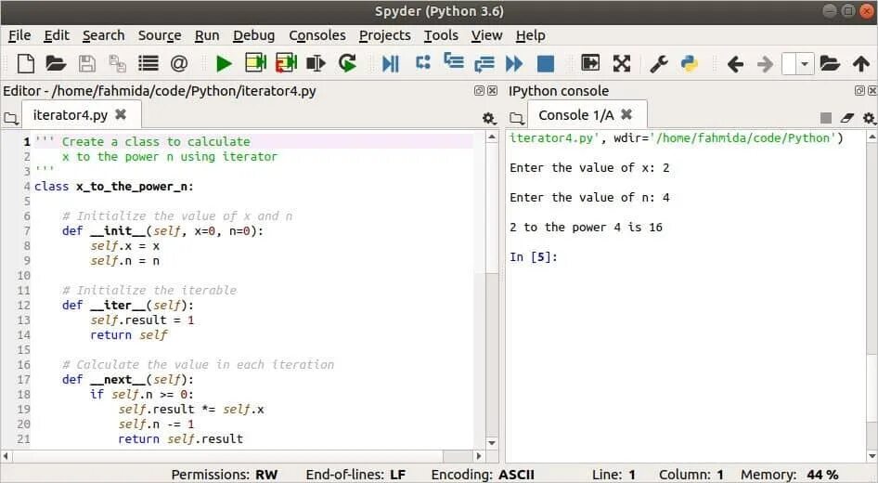
Task: Open PYTHONPATH manager python icon
Action: (690, 63)
